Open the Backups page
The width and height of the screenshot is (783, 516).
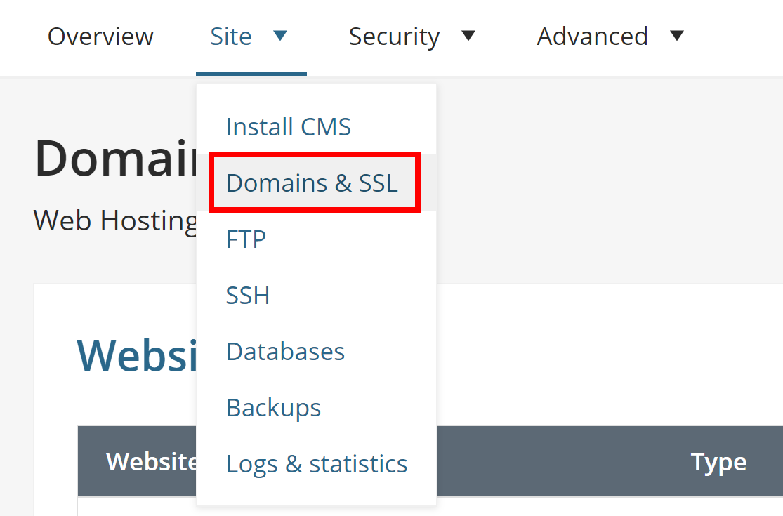click(273, 407)
